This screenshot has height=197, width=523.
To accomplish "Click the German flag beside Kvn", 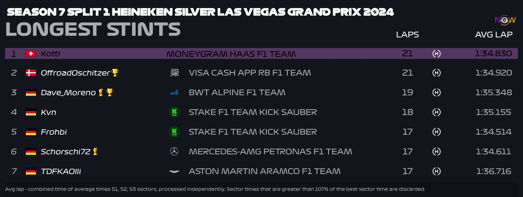I will point(31,112).
